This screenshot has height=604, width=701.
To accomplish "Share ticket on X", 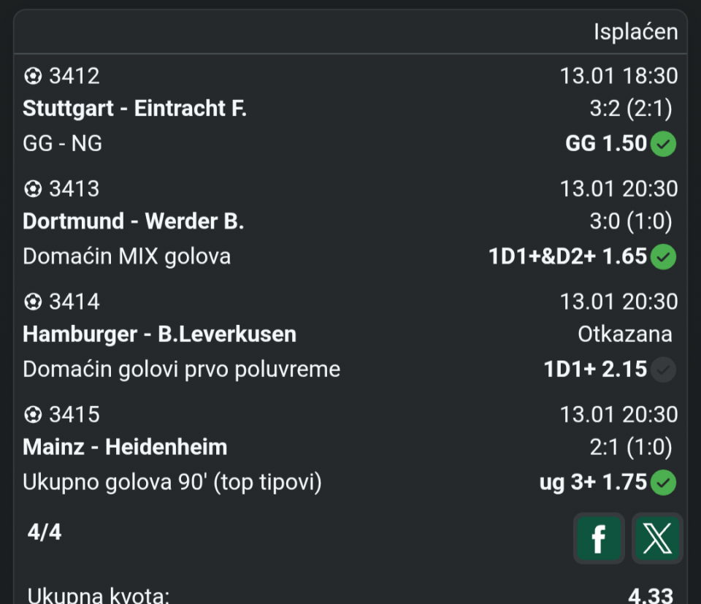I will point(657,538).
